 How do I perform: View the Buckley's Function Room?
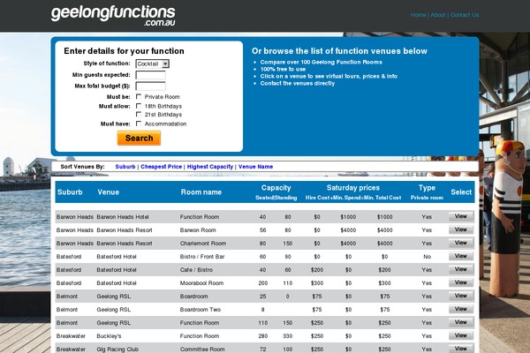[x=461, y=335]
